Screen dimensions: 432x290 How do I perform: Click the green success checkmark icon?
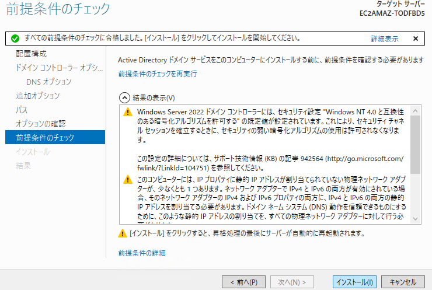point(15,39)
